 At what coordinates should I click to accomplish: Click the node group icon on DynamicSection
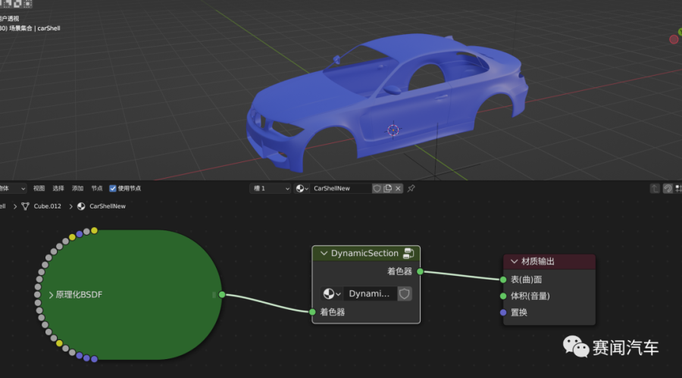coord(408,253)
